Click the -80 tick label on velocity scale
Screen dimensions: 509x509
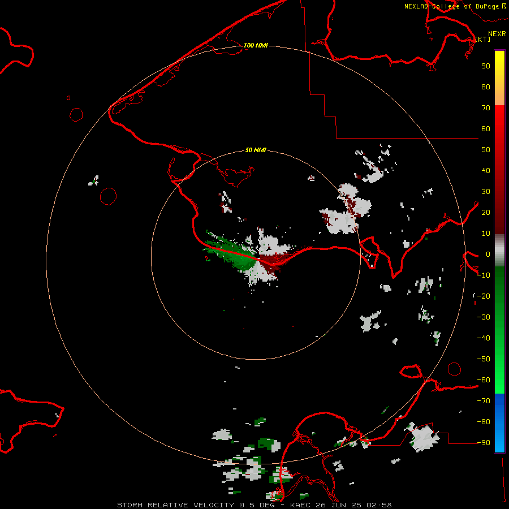point(484,422)
